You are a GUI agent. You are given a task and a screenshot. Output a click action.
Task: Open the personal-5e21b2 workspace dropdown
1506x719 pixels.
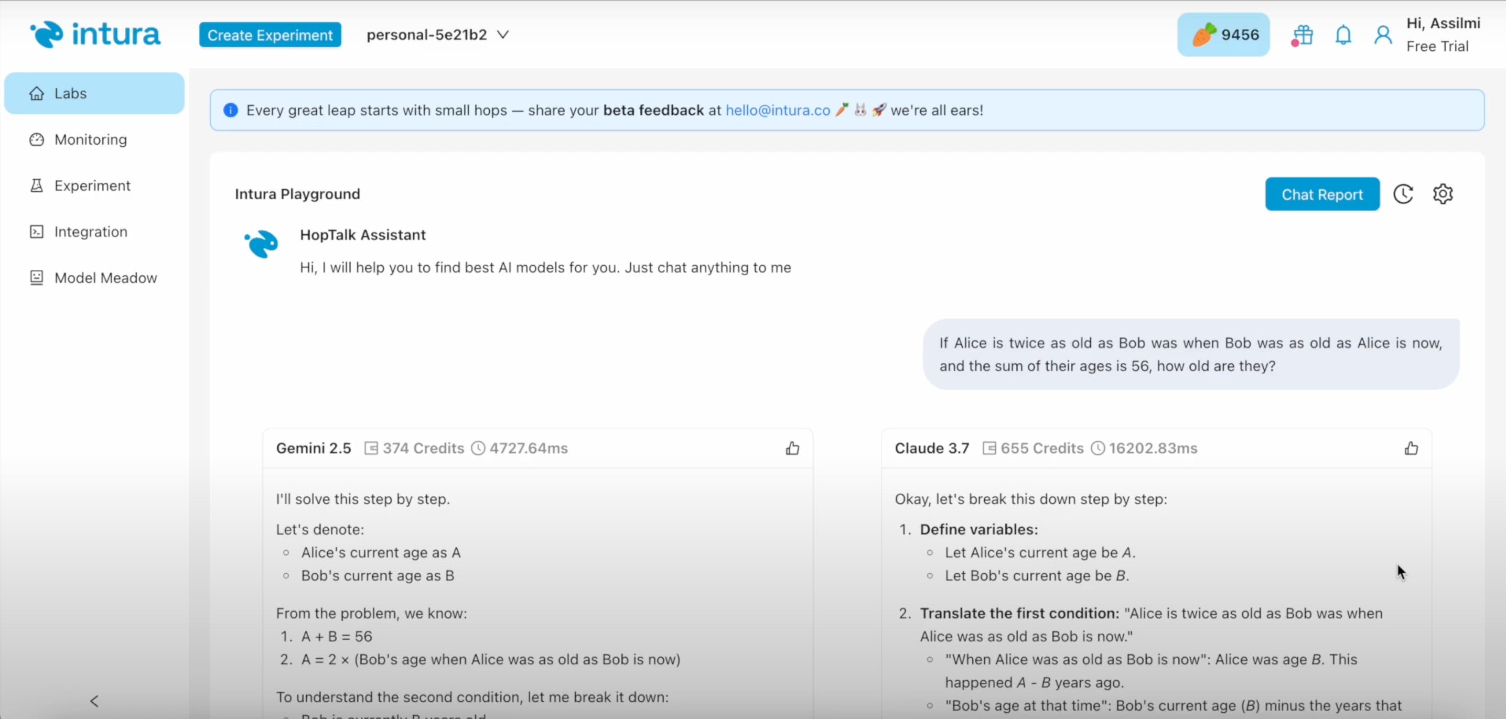click(x=437, y=35)
